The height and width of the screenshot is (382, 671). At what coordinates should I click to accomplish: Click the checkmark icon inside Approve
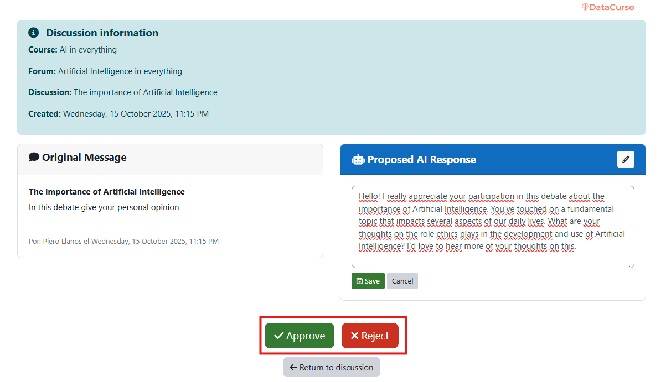point(280,335)
